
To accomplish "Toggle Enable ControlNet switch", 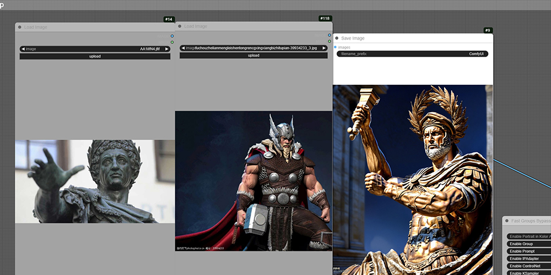I will (x=529, y=266).
